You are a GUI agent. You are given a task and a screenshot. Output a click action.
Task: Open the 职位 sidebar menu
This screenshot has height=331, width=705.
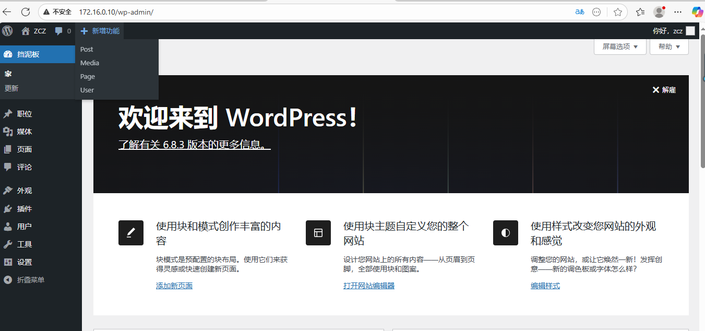point(41,114)
